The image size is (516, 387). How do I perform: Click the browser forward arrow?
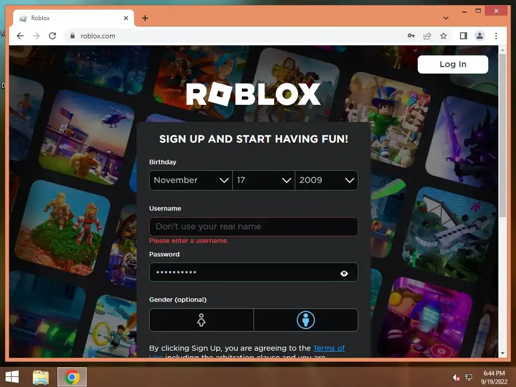(x=36, y=36)
